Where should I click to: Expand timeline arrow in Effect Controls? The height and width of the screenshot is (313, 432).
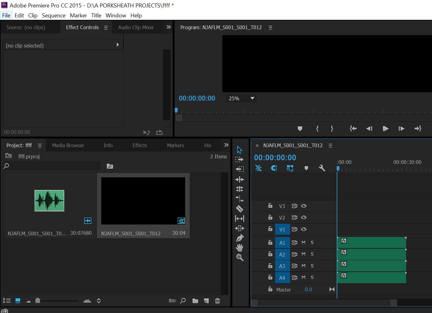click(x=118, y=45)
